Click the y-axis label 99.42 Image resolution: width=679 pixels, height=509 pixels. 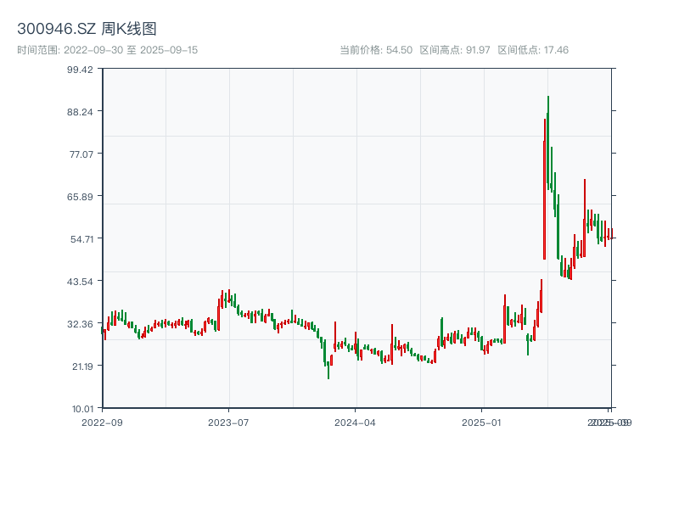[80, 70]
